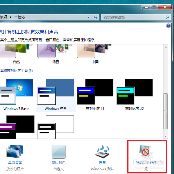Click the 声音 link text
The width and height of the screenshot is (174, 174).
[102, 163]
